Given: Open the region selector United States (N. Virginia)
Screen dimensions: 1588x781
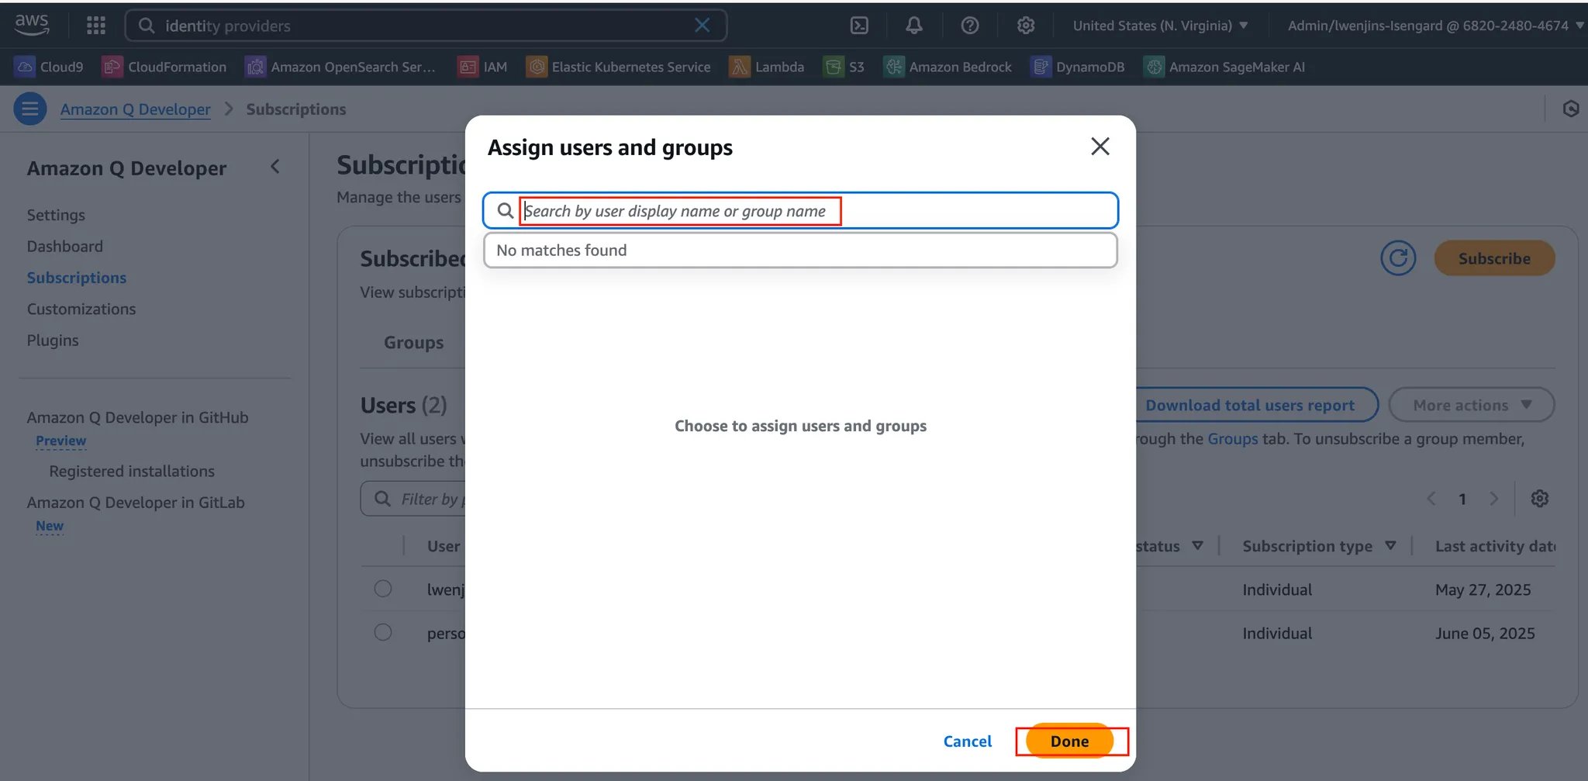Looking at the screenshot, I should (1160, 26).
